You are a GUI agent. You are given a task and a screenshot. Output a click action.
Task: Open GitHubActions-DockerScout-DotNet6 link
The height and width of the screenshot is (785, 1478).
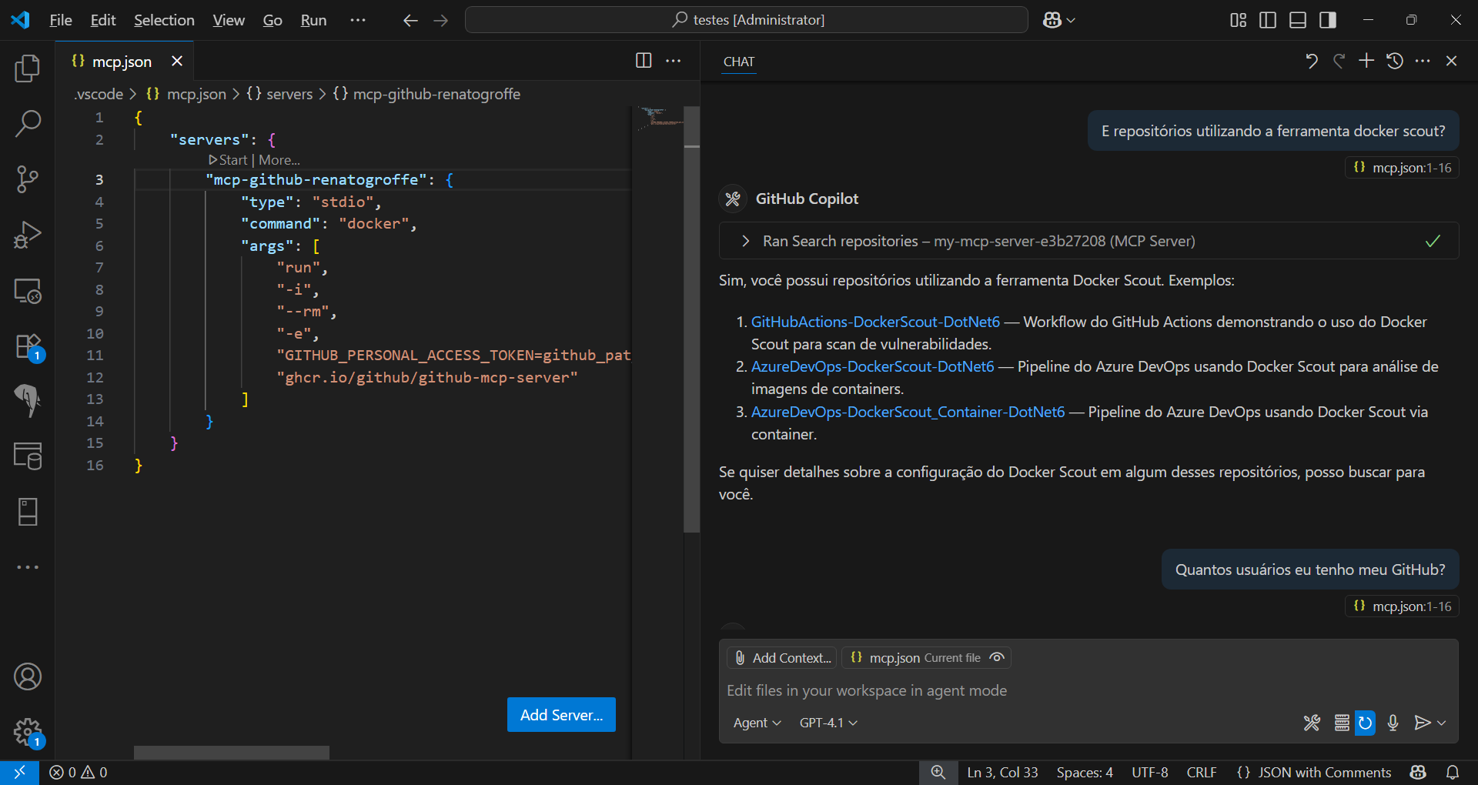click(875, 322)
